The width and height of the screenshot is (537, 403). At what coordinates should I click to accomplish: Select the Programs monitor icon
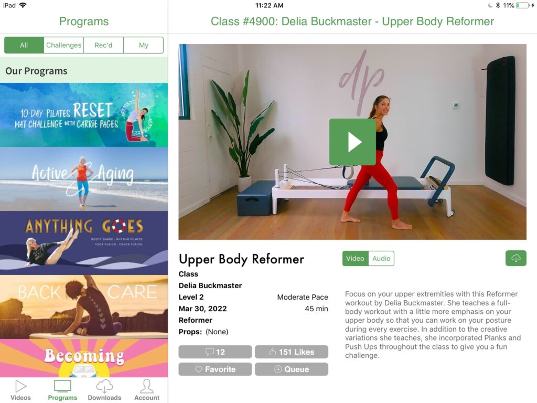click(x=62, y=386)
